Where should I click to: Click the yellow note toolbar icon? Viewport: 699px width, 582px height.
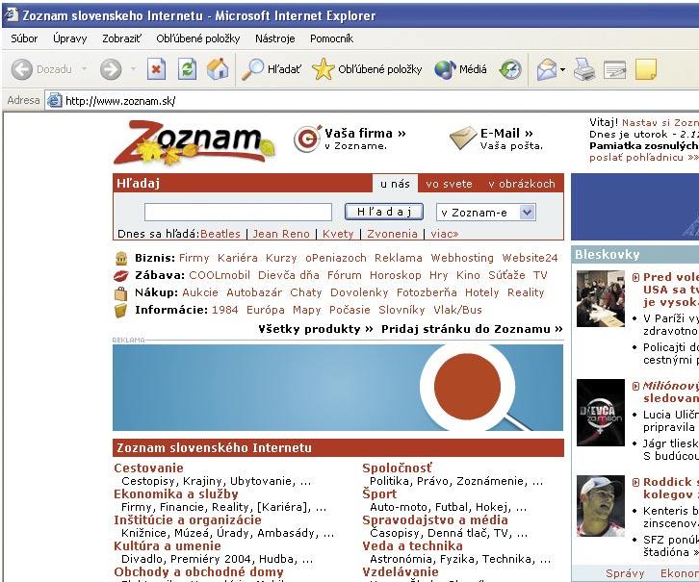pos(646,69)
